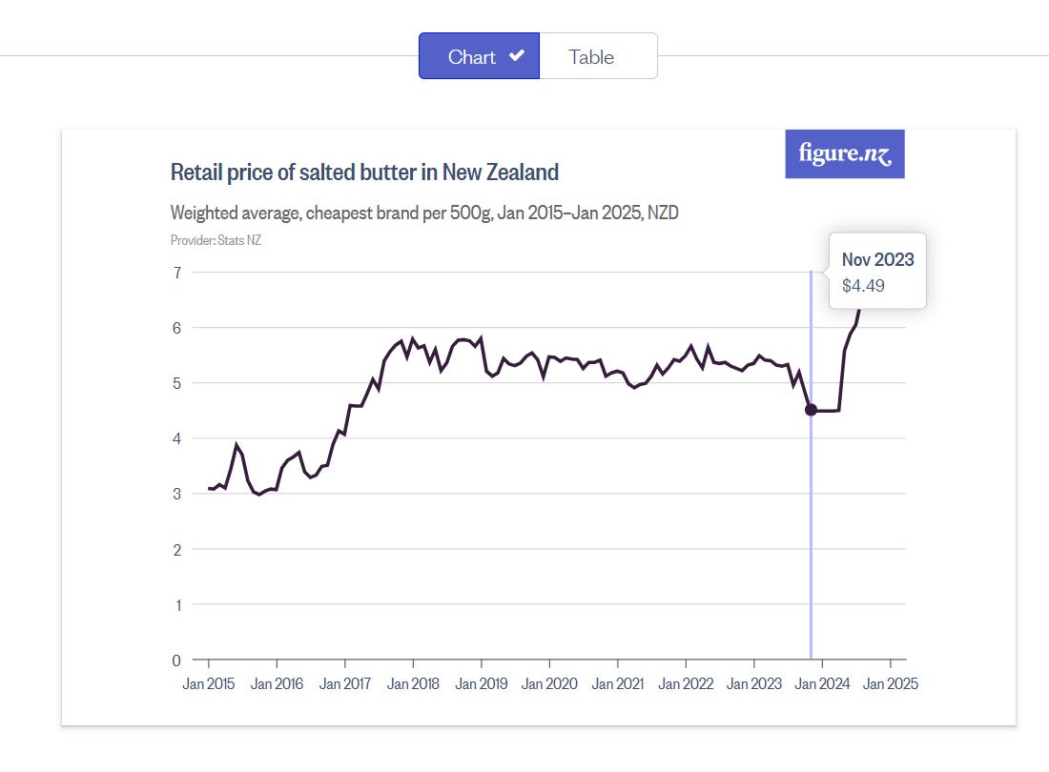Click the Provider: Stats NZ text
Image resolution: width=1049 pixels, height=772 pixels.
tap(216, 240)
